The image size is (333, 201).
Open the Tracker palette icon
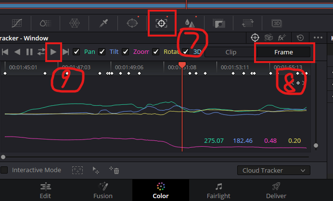click(161, 23)
